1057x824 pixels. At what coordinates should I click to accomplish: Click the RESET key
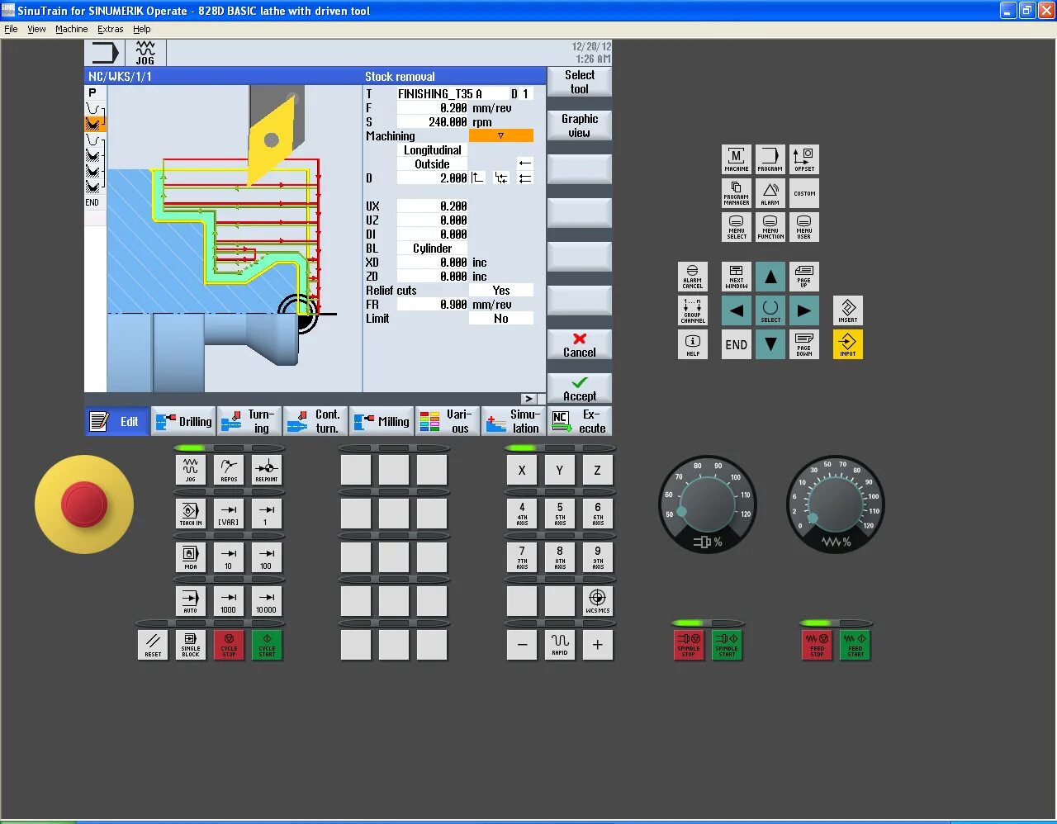[x=153, y=645]
